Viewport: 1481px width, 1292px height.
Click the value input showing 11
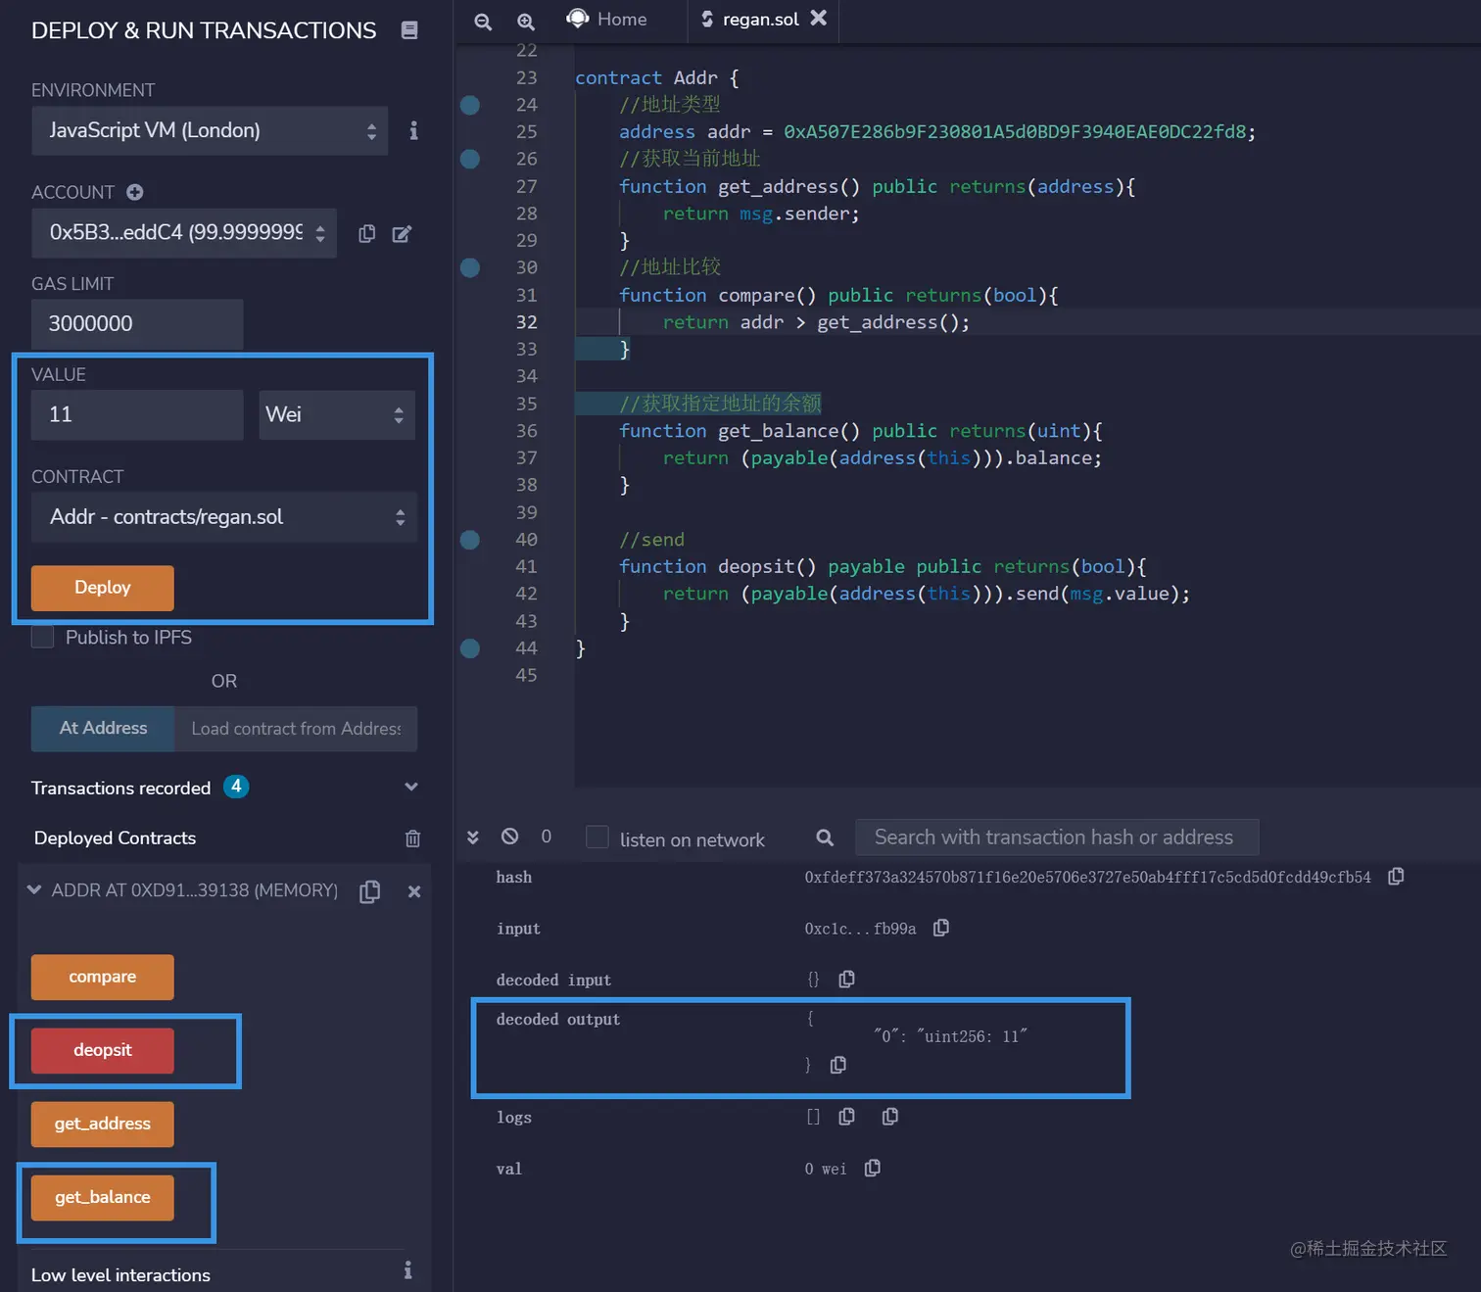click(137, 415)
